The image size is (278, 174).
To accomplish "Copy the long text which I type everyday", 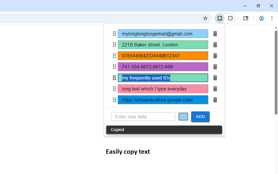I will (163, 89).
